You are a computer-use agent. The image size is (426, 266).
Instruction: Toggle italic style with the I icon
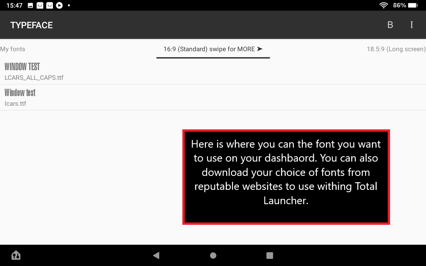[x=412, y=25]
